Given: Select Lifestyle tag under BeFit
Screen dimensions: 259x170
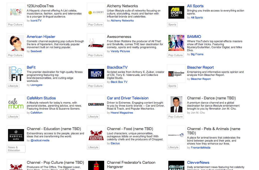Looking at the screenshot, I should click(13, 86).
